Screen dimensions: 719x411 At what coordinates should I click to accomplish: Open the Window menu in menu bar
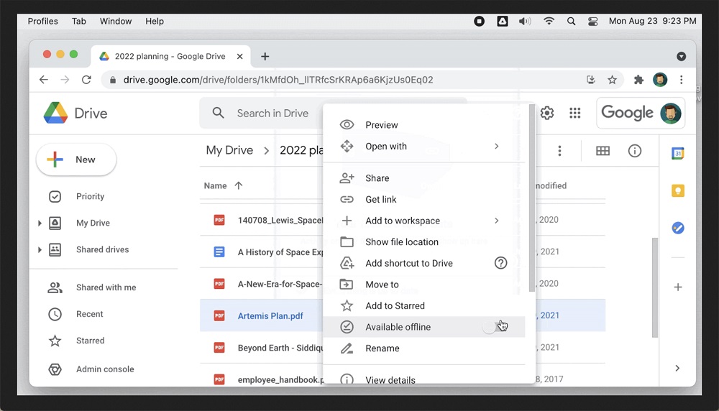pos(116,21)
